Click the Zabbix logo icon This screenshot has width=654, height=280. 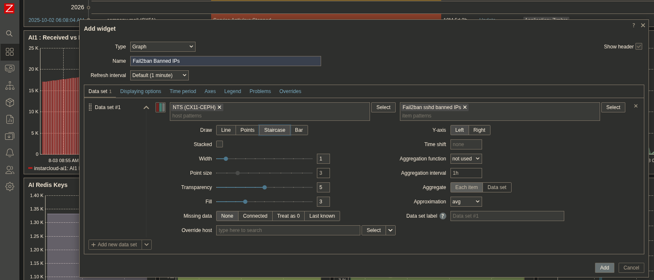9,8
